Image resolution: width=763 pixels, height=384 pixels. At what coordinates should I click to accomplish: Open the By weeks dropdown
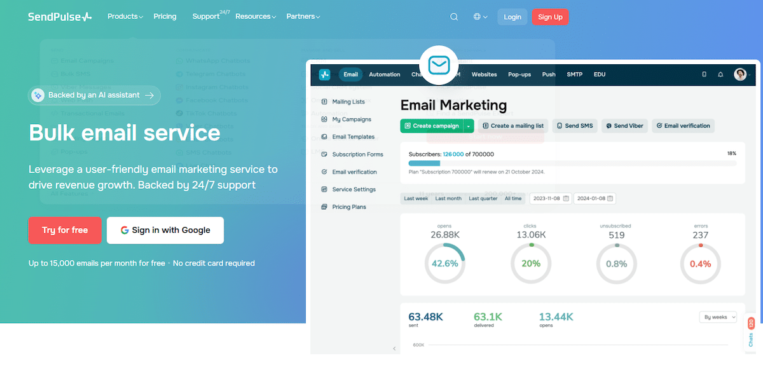pos(718,317)
